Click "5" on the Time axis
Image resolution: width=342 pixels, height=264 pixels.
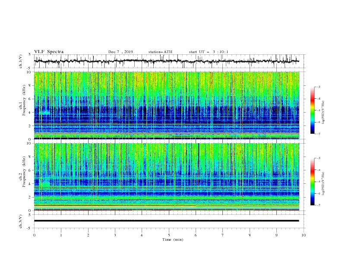[169, 235]
